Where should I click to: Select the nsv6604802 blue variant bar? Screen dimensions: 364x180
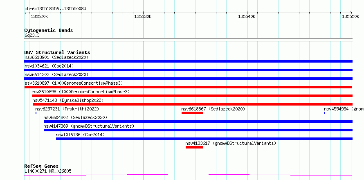(198, 122)
